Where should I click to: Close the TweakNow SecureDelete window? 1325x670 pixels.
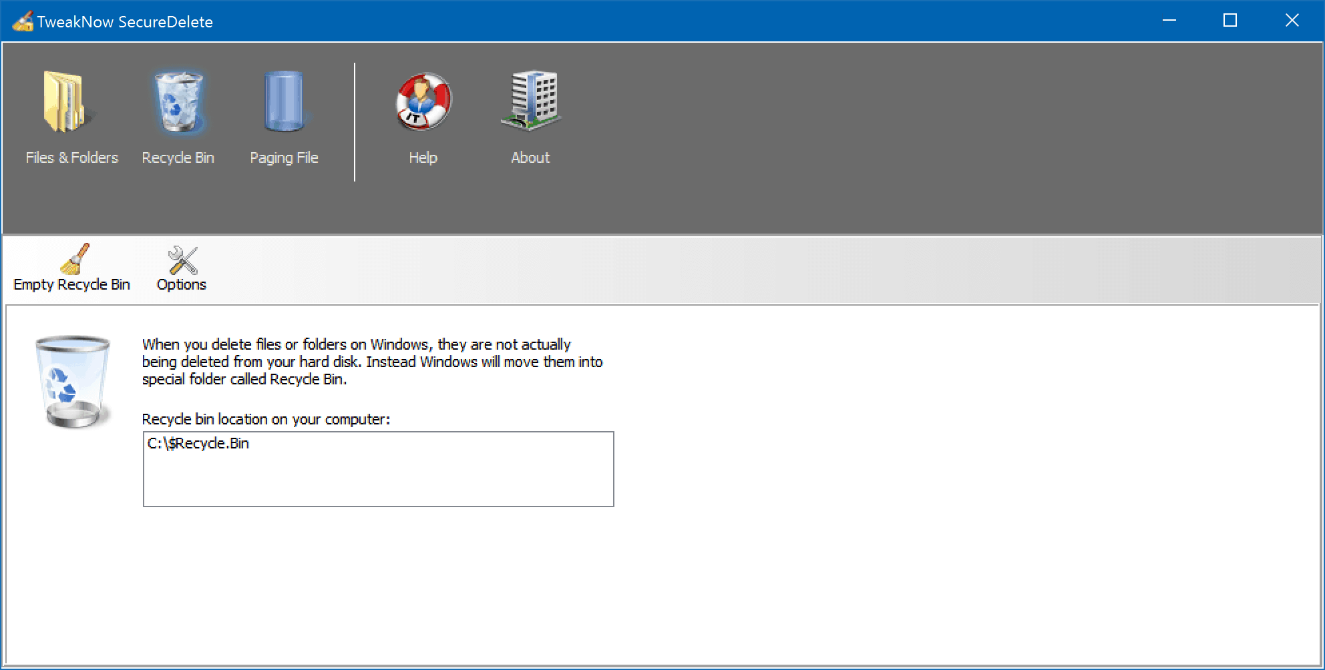point(1292,21)
